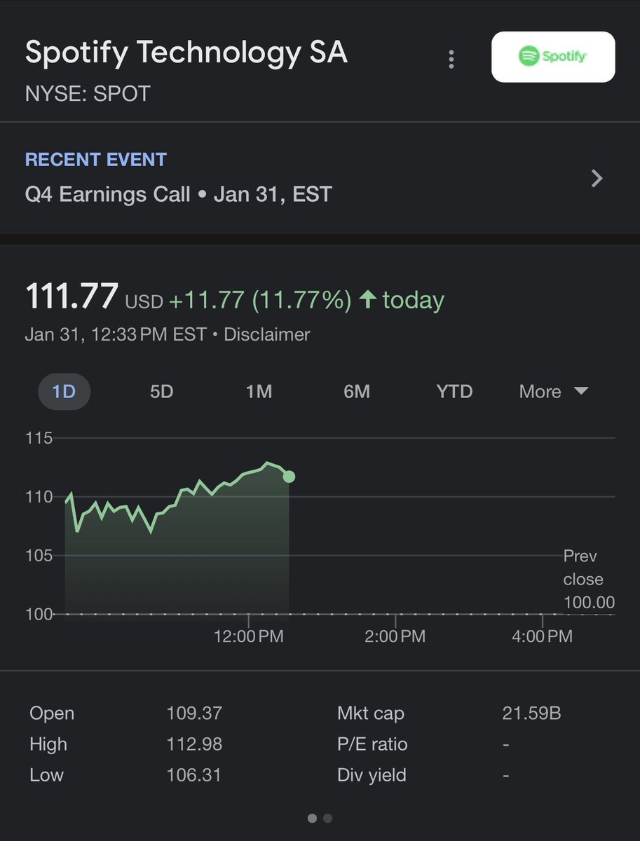Click the High value 112.98
This screenshot has height=841, width=640.
(194, 744)
